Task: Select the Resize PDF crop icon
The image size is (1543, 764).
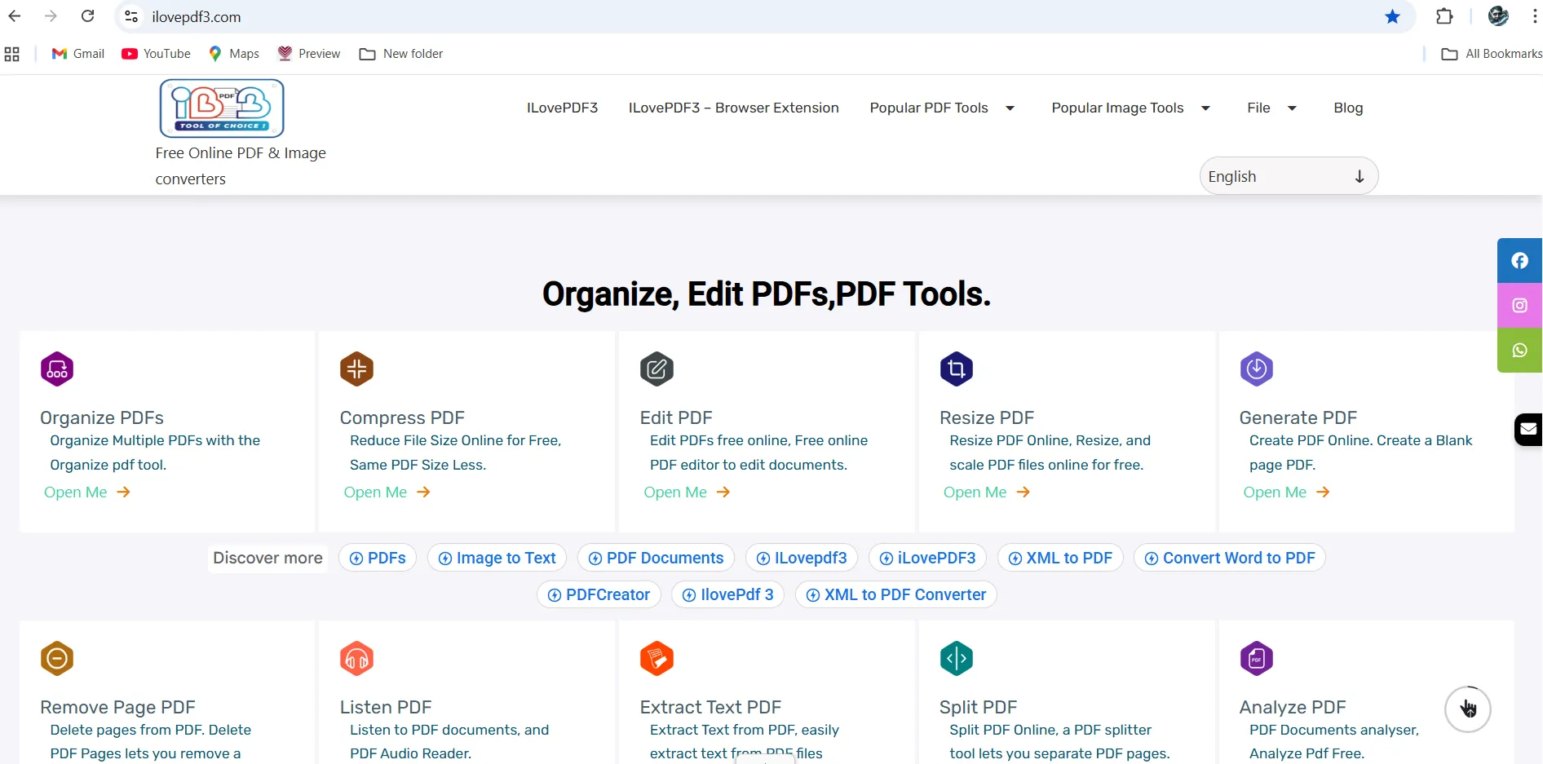Action: (x=956, y=369)
